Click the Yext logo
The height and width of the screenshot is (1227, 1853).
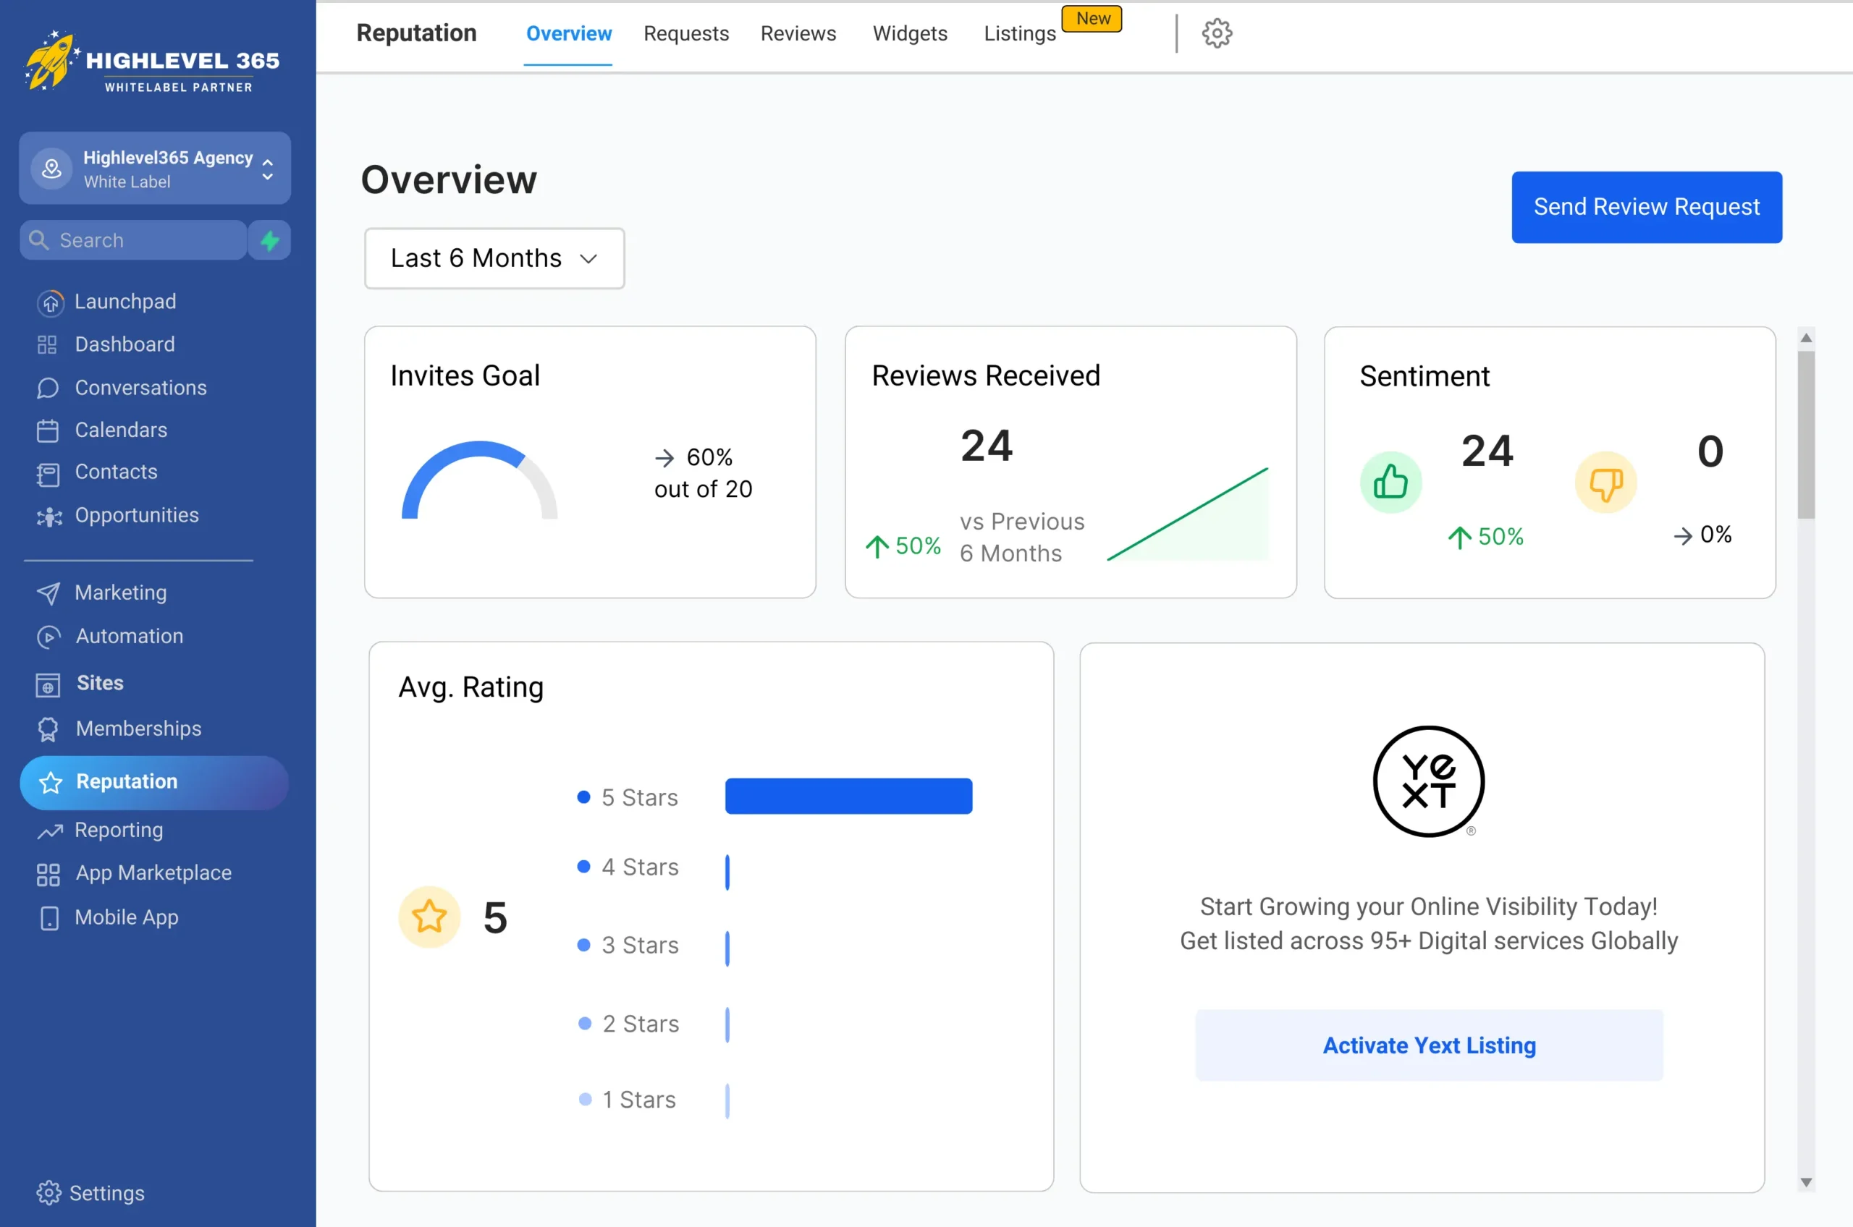pyautogui.click(x=1429, y=781)
